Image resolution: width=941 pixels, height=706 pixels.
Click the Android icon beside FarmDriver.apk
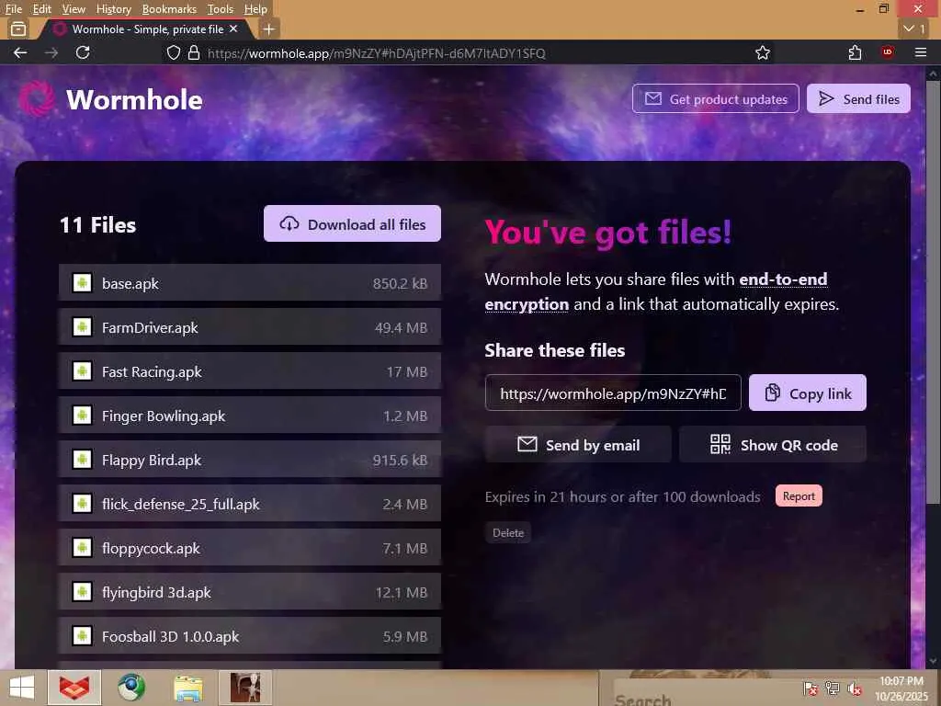(x=82, y=326)
